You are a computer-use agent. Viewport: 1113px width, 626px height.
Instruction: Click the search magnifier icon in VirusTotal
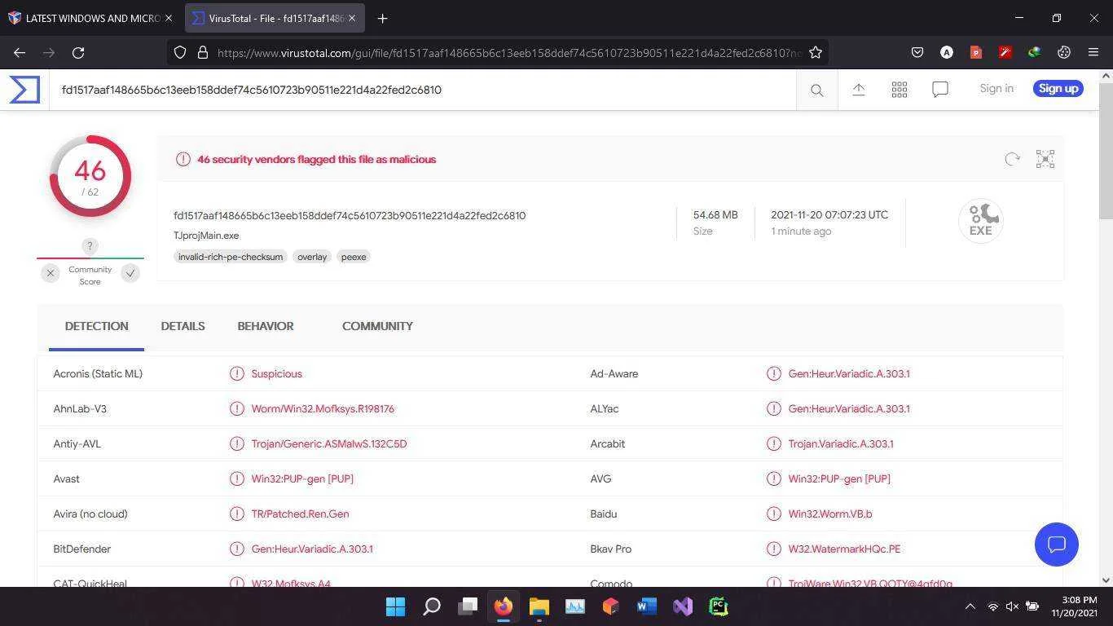[816, 90]
